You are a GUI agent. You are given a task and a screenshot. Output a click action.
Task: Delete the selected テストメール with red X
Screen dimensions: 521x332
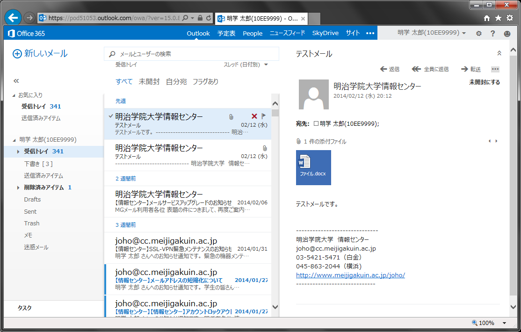click(x=254, y=116)
